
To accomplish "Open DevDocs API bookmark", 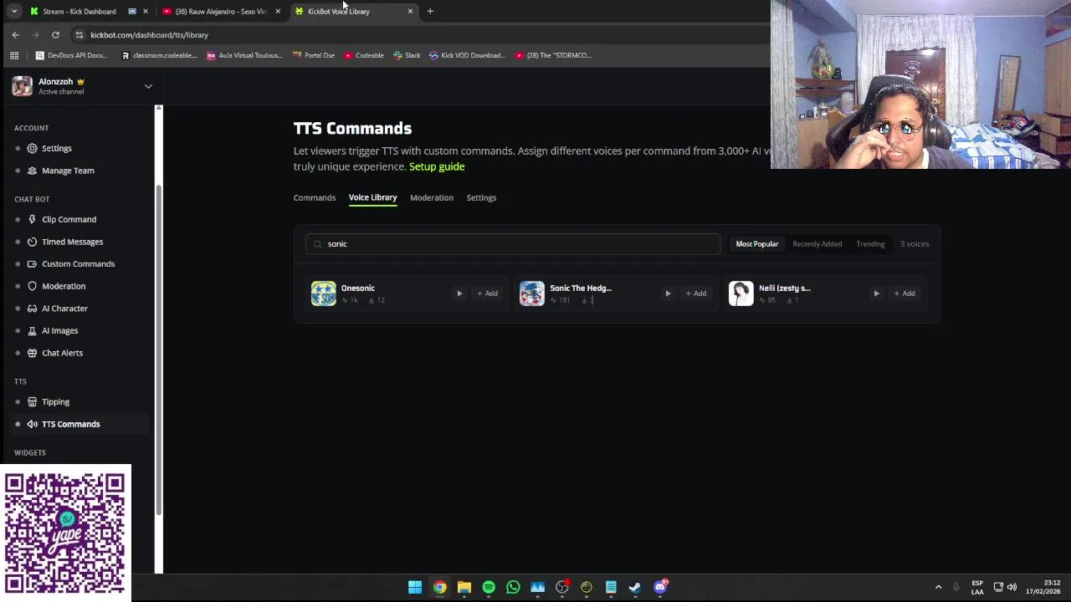I will pos(71,56).
